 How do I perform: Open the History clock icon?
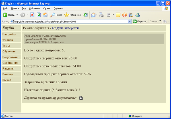coord(86,15)
